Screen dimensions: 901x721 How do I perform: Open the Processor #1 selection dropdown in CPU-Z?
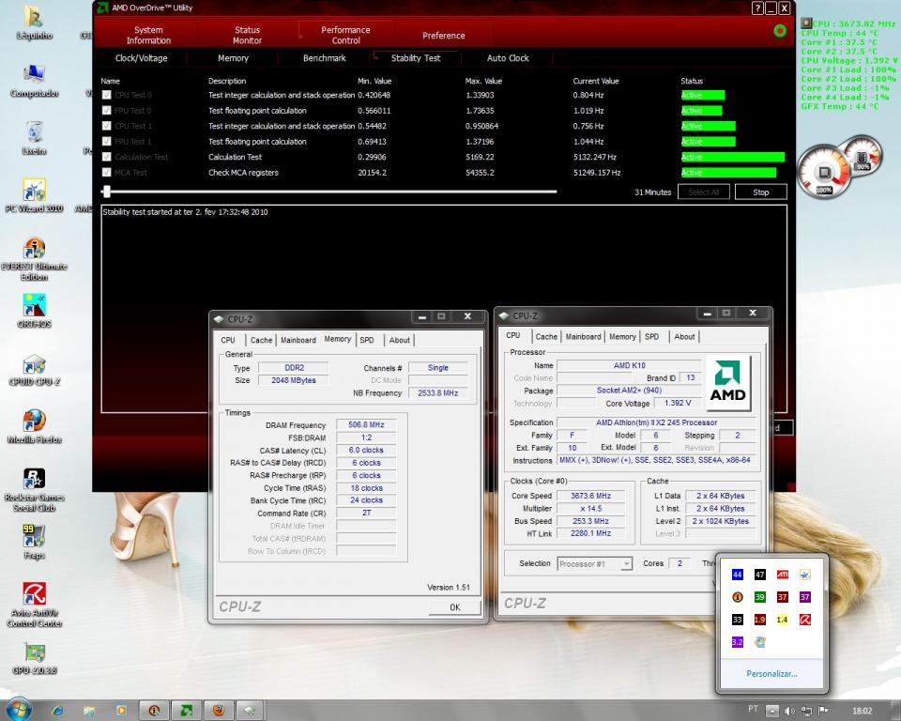595,564
